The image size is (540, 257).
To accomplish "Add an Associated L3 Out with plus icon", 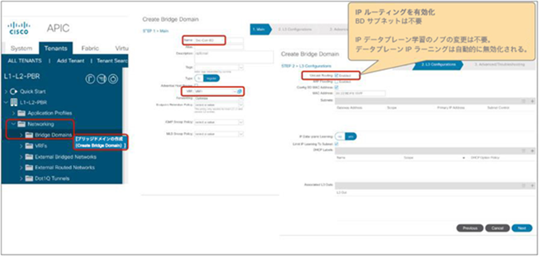I will pos(532,186).
